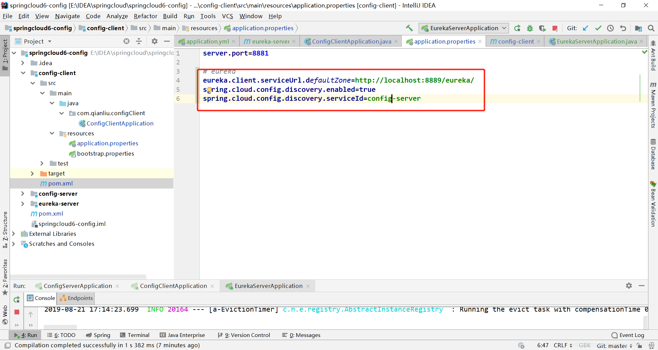Select bootstrap.properties in project tree
This screenshot has height=350, width=658.
tap(105, 154)
